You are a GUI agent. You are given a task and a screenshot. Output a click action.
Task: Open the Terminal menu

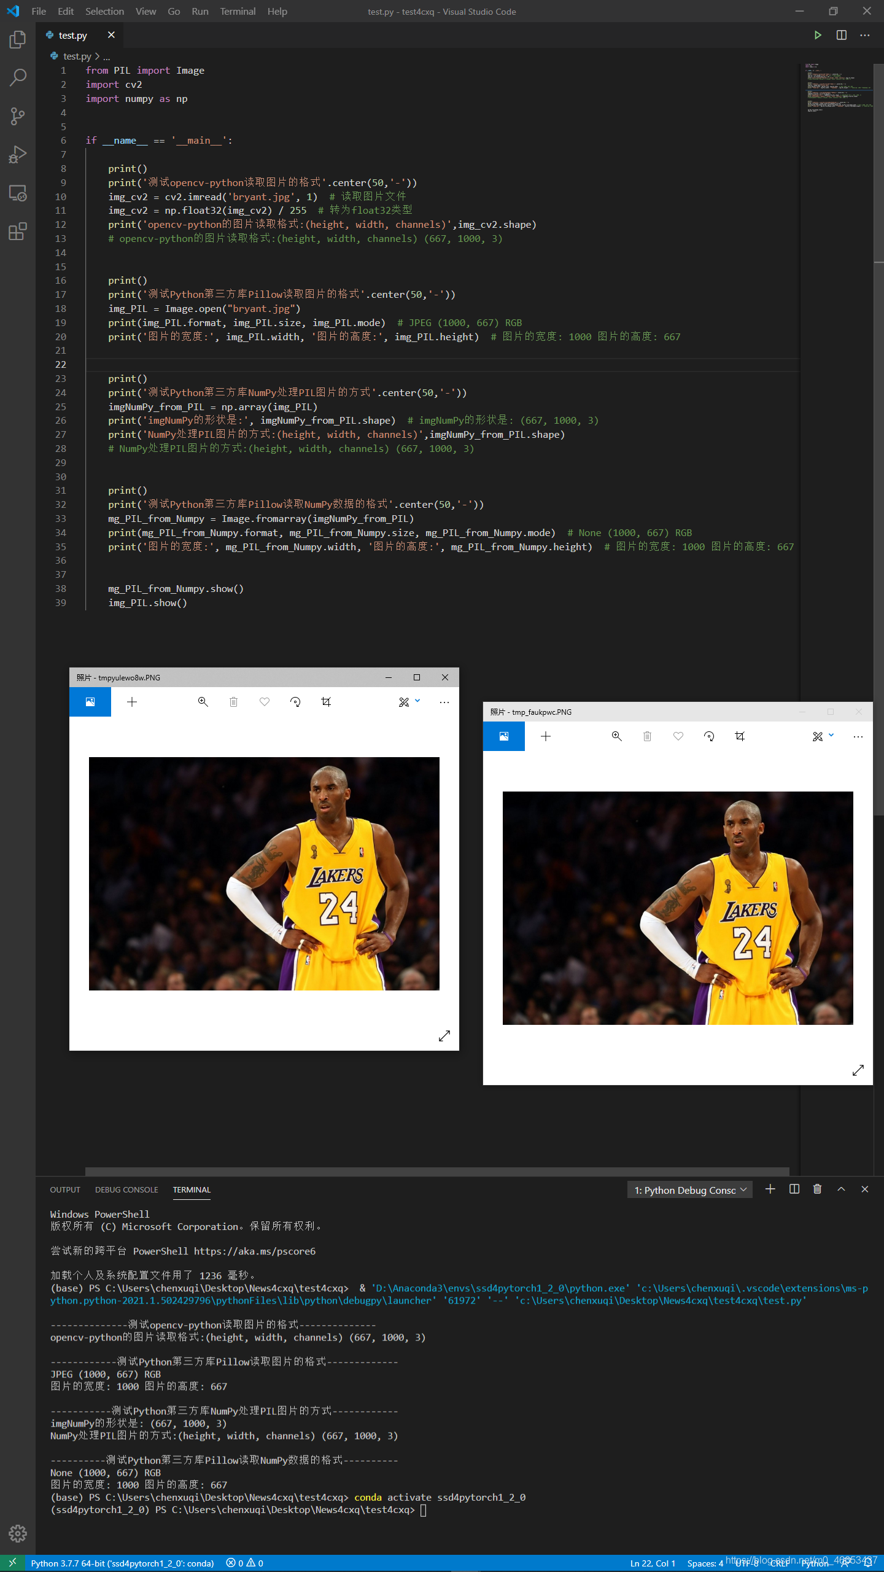(x=238, y=11)
